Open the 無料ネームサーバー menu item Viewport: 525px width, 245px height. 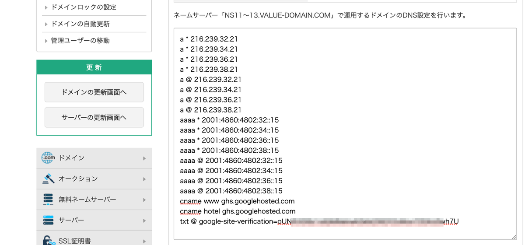(94, 199)
